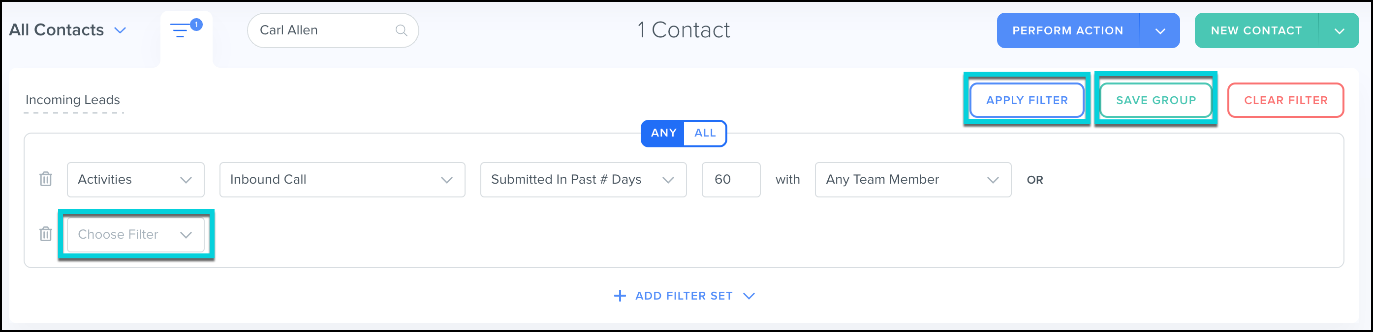Click the search magnifier icon
This screenshot has width=1373, height=332.
coord(401,31)
